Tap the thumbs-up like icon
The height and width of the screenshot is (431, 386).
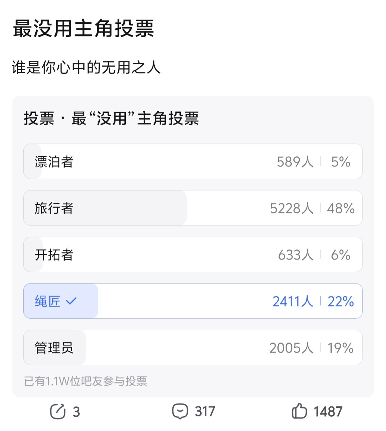coord(299,411)
